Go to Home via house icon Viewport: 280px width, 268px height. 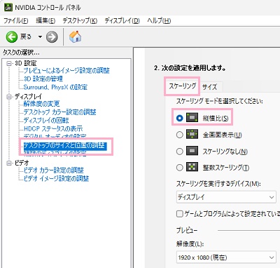[x=75, y=36]
